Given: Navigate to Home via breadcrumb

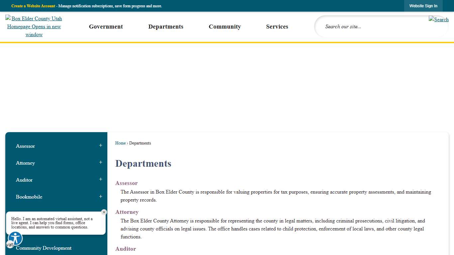Looking at the screenshot, I should coord(120,143).
